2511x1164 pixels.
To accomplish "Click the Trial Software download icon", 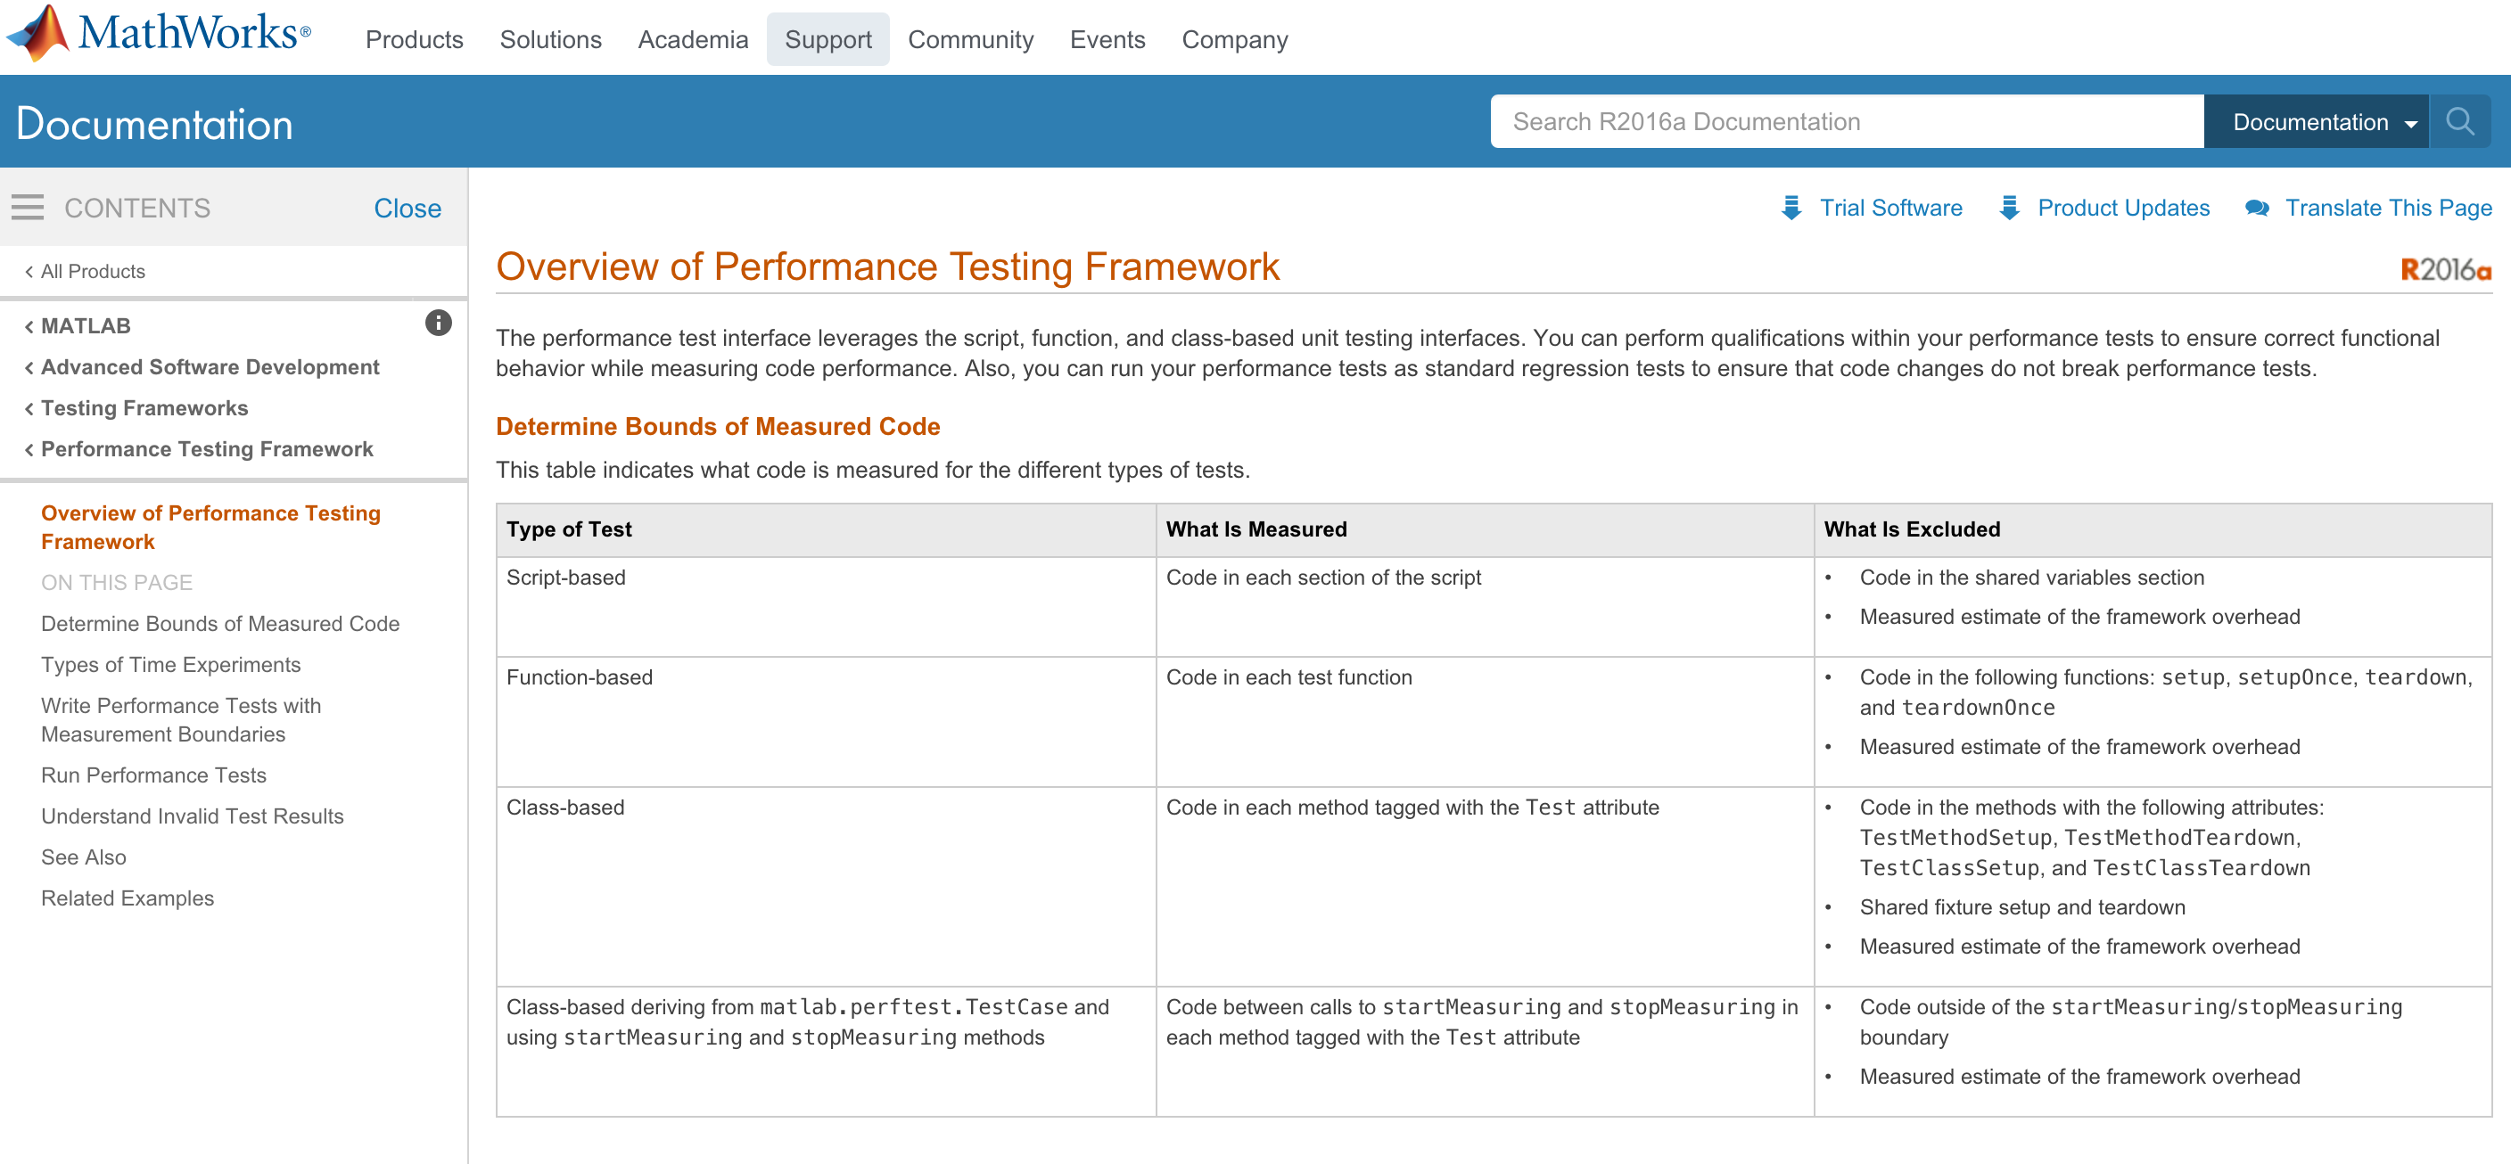I will [x=1791, y=208].
